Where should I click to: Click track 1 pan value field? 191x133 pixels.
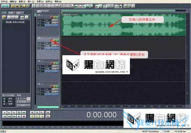click(48, 23)
